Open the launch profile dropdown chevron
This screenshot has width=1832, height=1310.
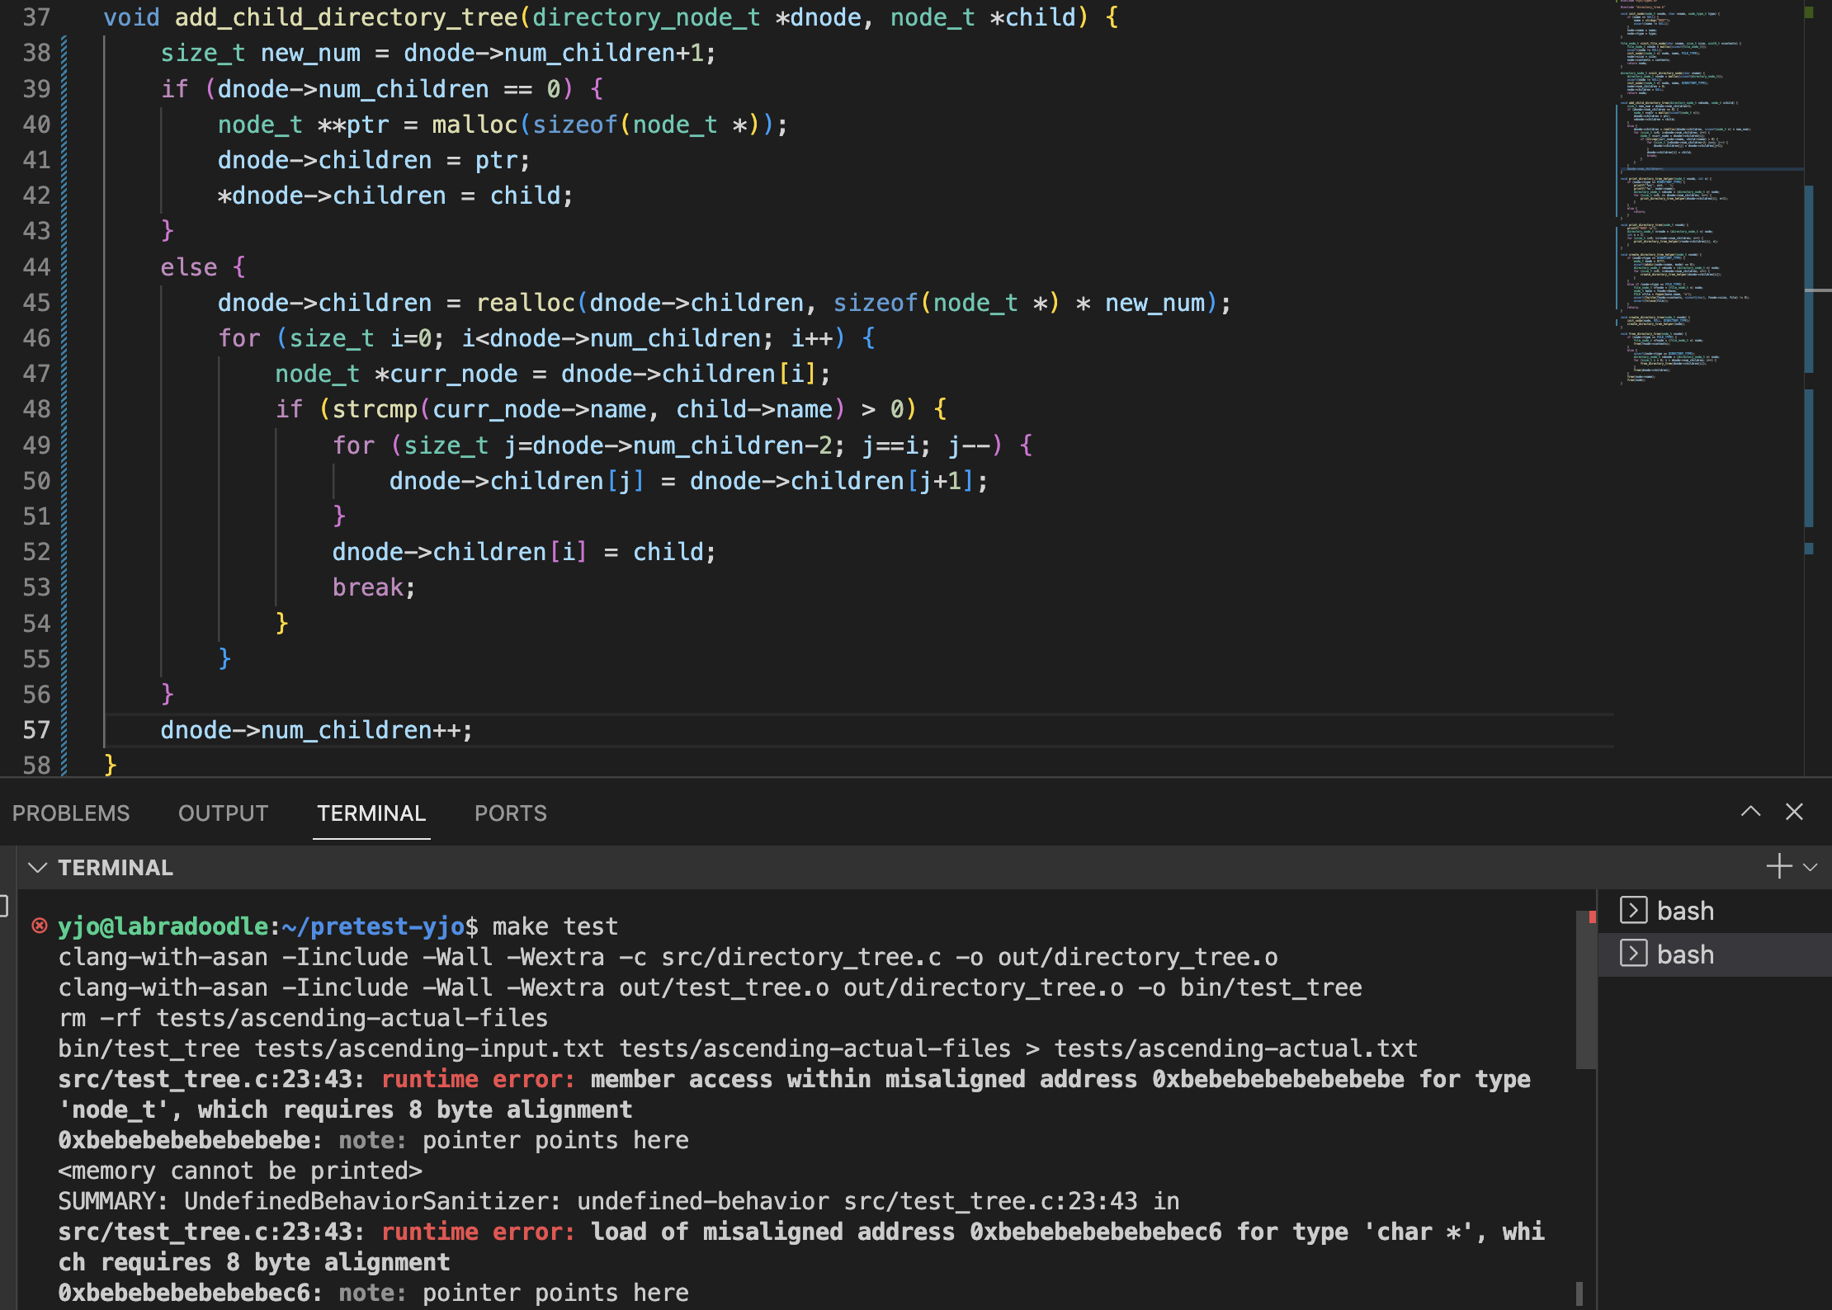(1811, 867)
